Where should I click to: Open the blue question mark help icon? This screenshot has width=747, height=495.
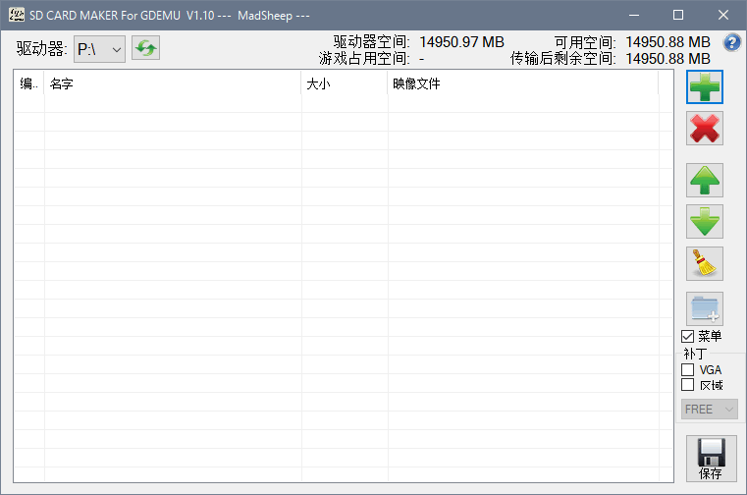click(731, 43)
